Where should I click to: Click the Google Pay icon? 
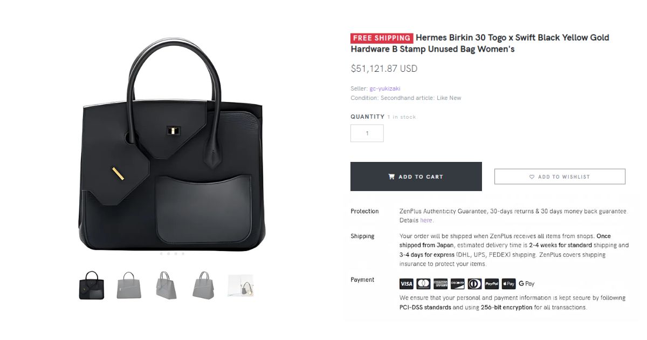click(527, 284)
